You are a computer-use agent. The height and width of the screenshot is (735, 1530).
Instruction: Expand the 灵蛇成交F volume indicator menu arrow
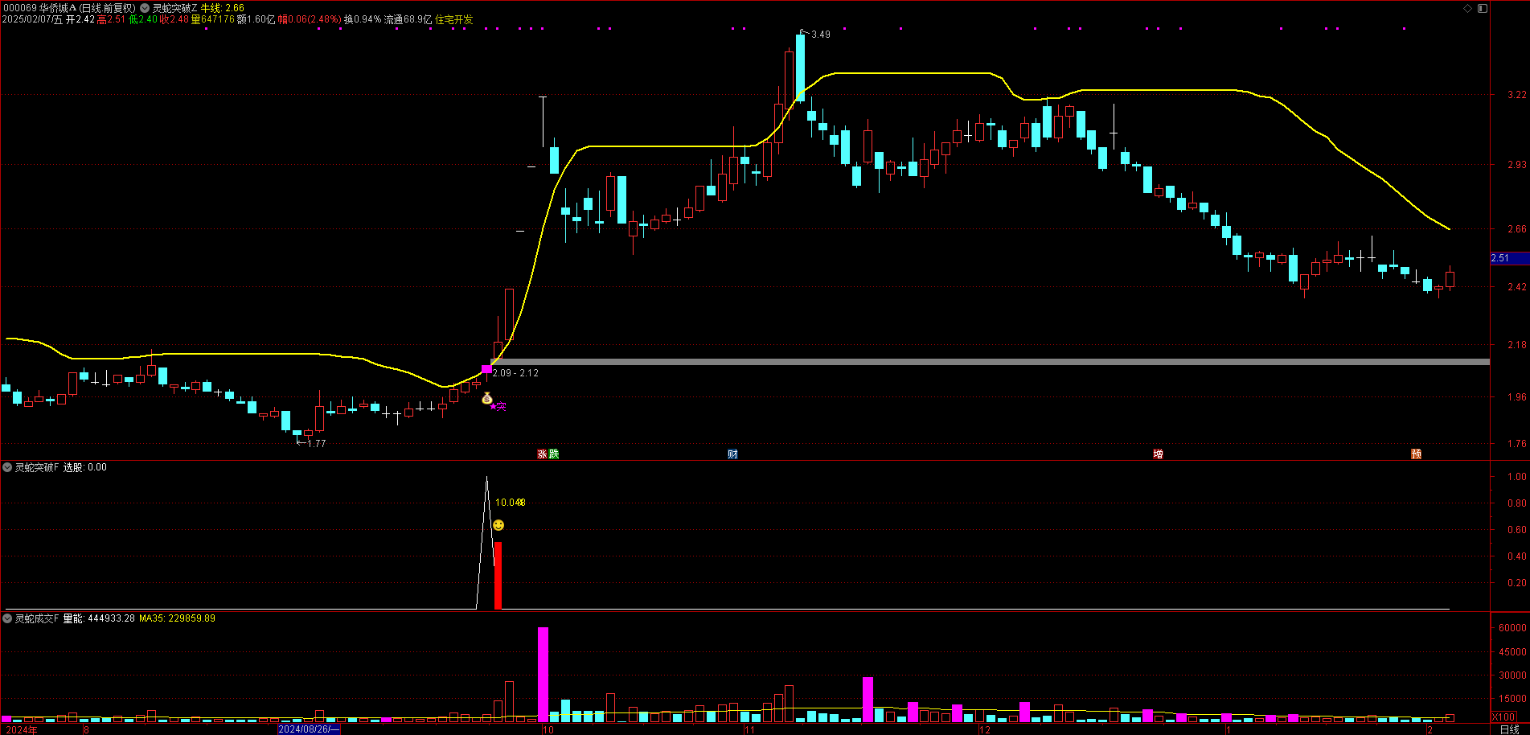pyautogui.click(x=7, y=618)
